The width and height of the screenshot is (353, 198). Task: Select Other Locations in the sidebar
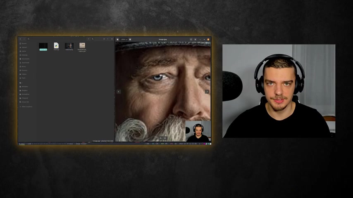26,107
